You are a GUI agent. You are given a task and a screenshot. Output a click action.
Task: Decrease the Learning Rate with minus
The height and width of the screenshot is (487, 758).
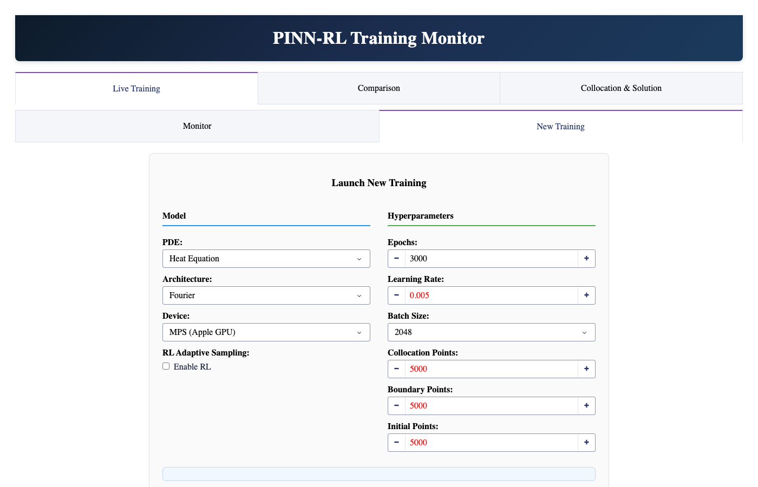(397, 295)
